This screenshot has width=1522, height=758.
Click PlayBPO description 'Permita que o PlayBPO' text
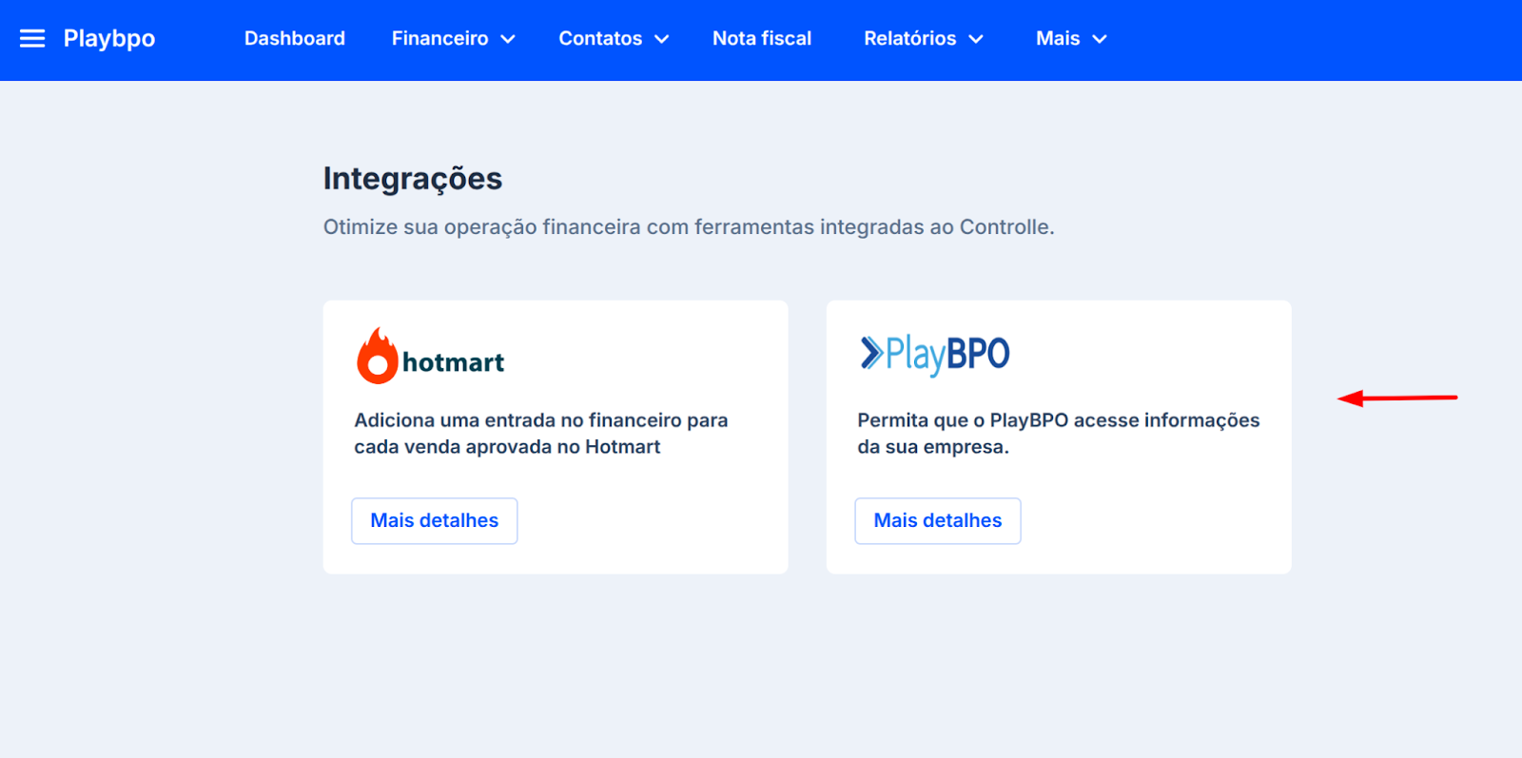click(x=1059, y=434)
